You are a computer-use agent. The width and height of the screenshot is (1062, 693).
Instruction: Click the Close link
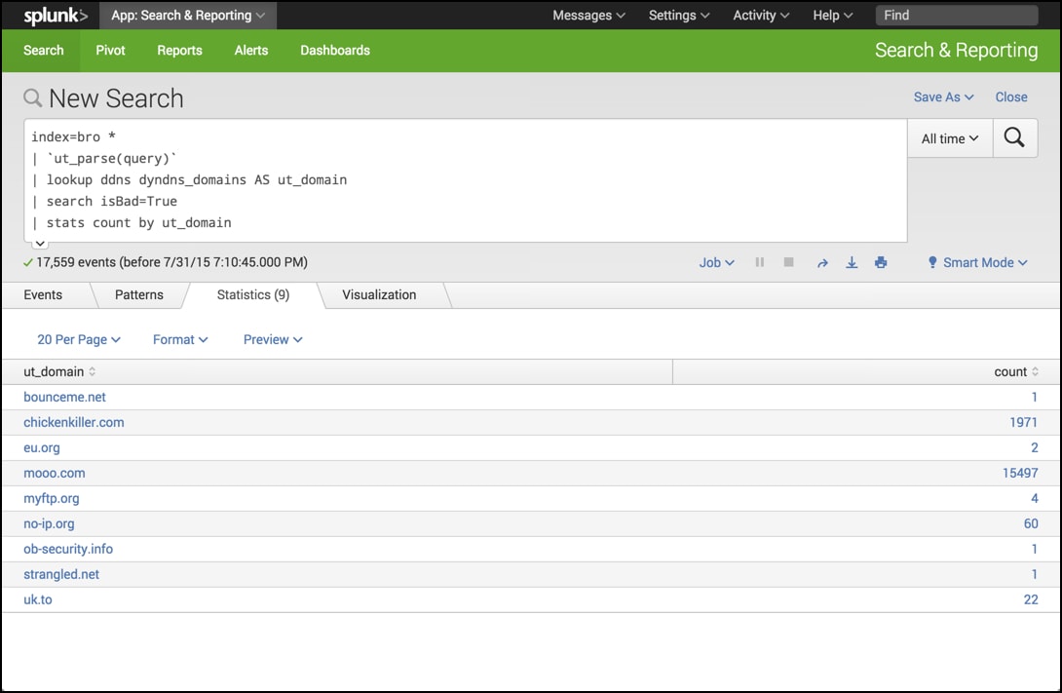pos(1011,96)
